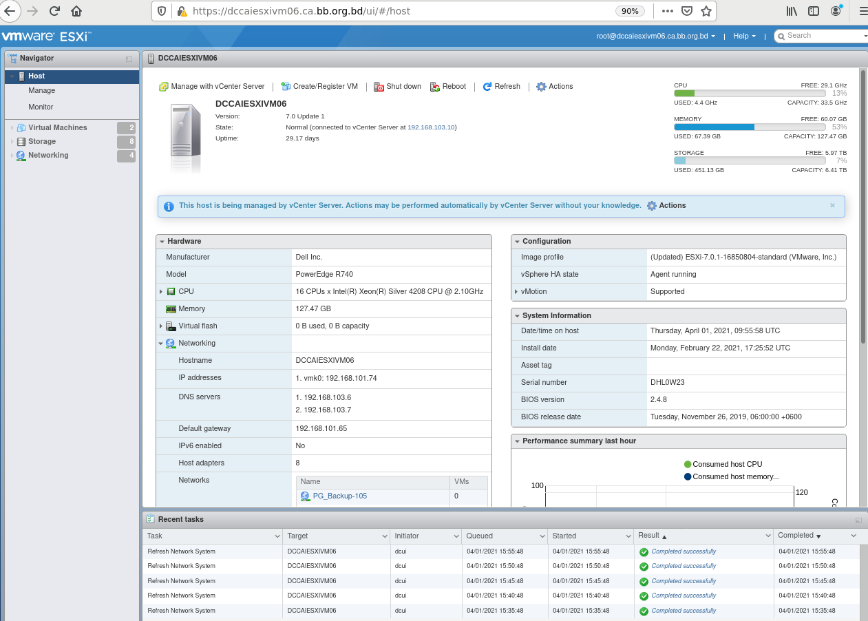Screen dimensions: 868x621
Task: Click the browser Back arrow
Action: 10,11
